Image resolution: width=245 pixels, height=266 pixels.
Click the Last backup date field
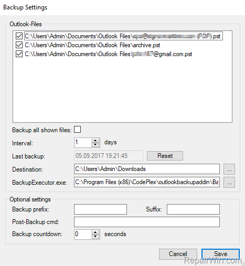pyautogui.click(x=109, y=156)
